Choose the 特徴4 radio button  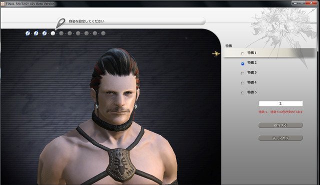[242, 83]
